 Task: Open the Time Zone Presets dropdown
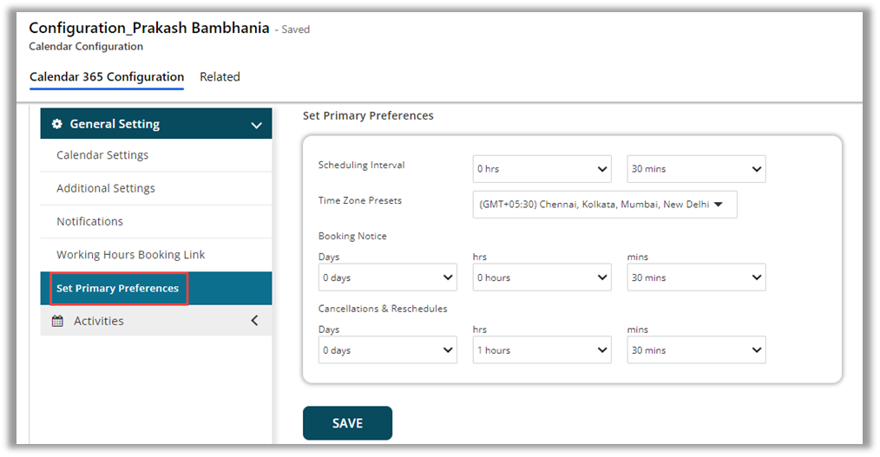coord(604,205)
